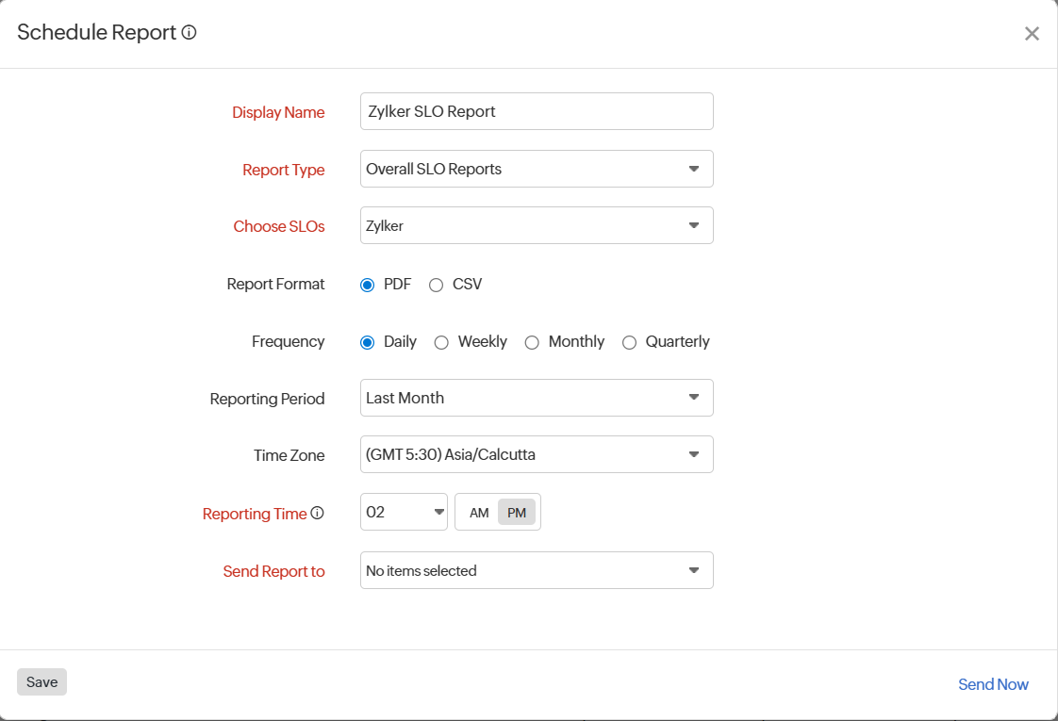Close the Schedule Report dialog

coord(1032,34)
